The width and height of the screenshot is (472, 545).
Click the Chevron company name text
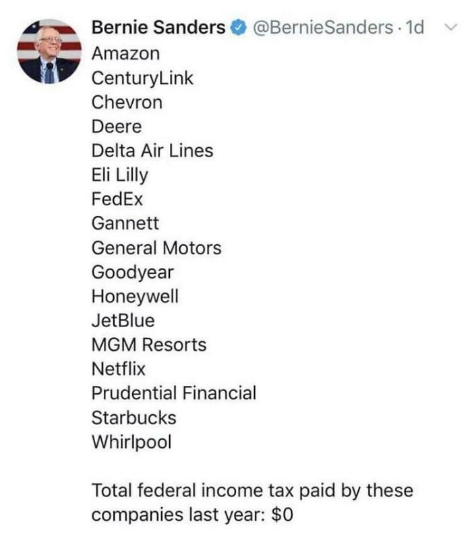(x=127, y=103)
